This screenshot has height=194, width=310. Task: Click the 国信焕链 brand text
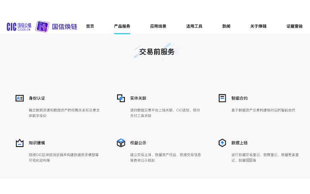(65, 27)
